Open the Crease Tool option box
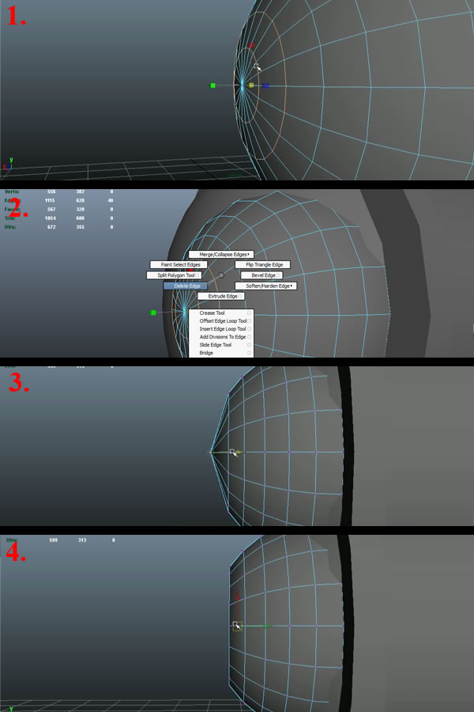The height and width of the screenshot is (712, 474). [249, 313]
